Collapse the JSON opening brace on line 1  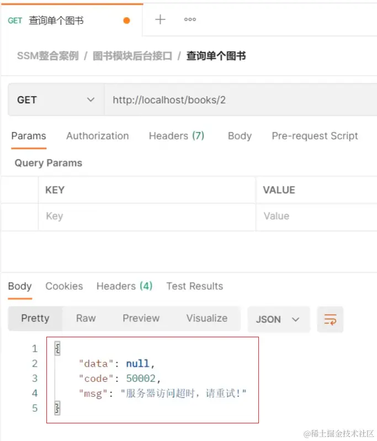point(57,348)
